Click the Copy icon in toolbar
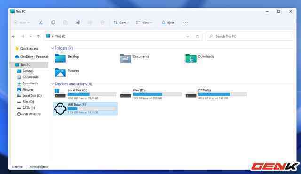This screenshot has width=301, height=174. tap(53, 23)
